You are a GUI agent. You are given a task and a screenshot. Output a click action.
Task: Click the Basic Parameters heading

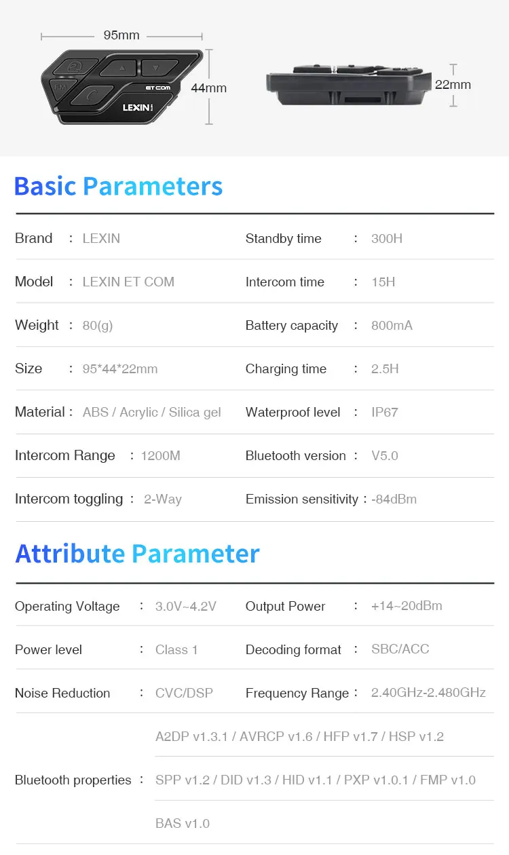pos(118,186)
